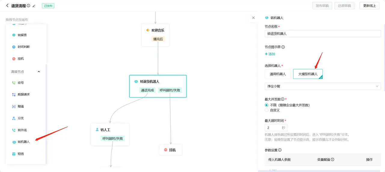Click the 发布草稿 button
Image resolution: width=385 pixels, height=172 pixels.
click(322, 5)
